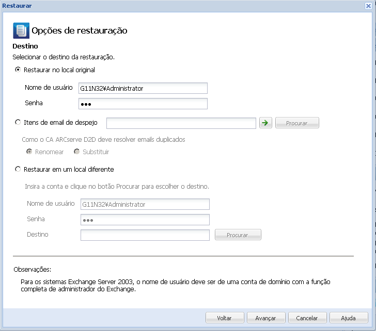Select Restaurar no local original option
This screenshot has height=331, width=376.
coord(18,70)
